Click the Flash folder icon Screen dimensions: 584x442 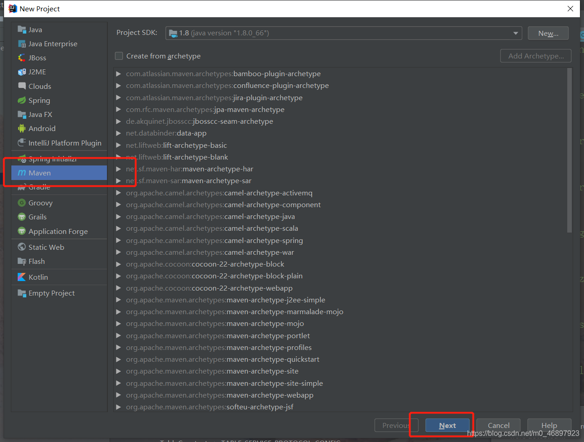point(22,261)
